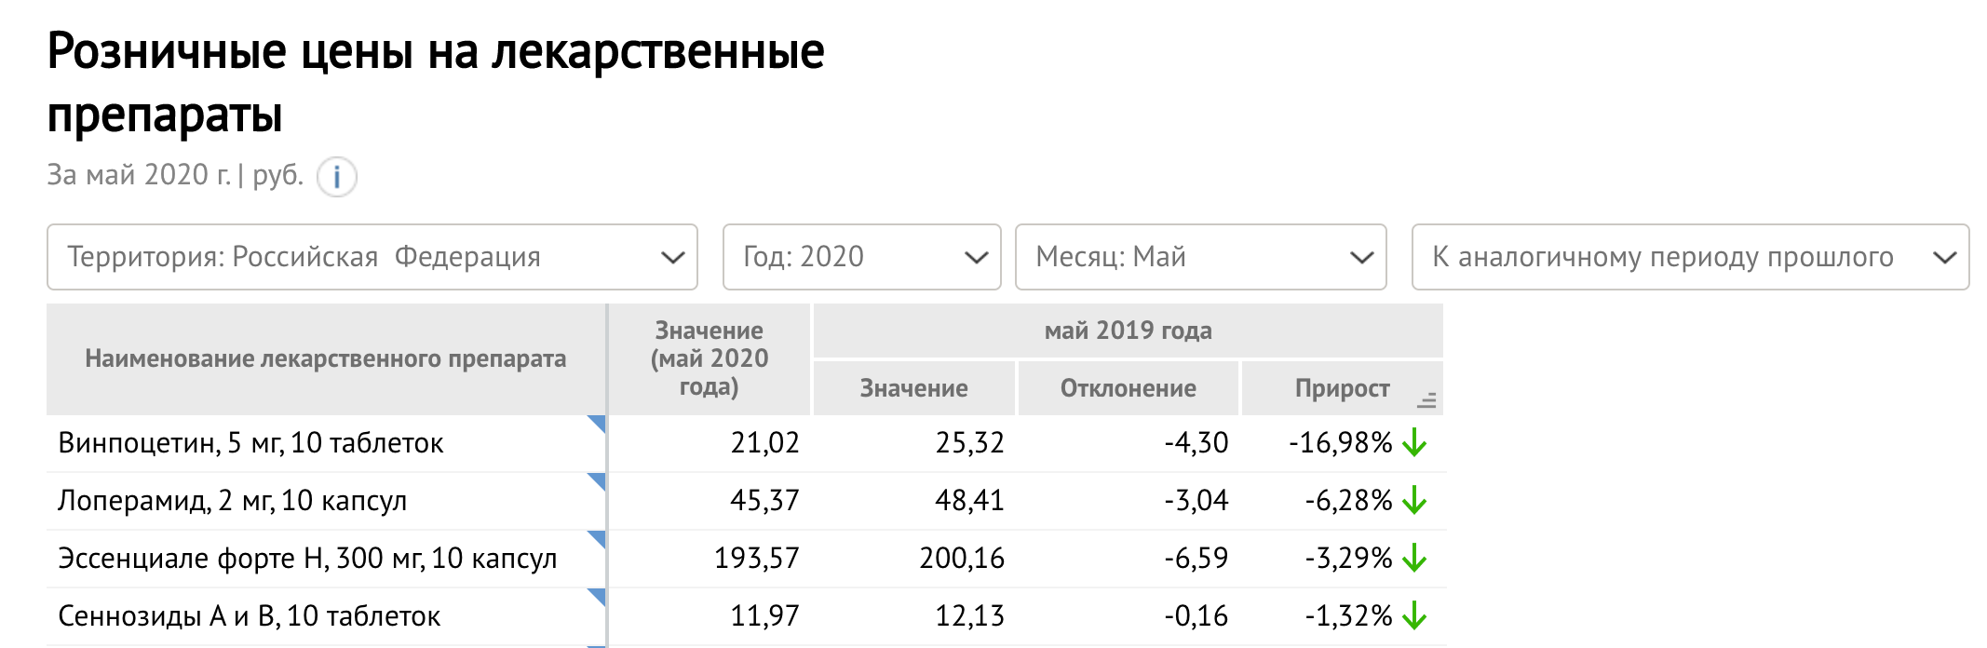1987x648 pixels.
Task: Open the Год: 2020 dropdown
Action: (862, 257)
